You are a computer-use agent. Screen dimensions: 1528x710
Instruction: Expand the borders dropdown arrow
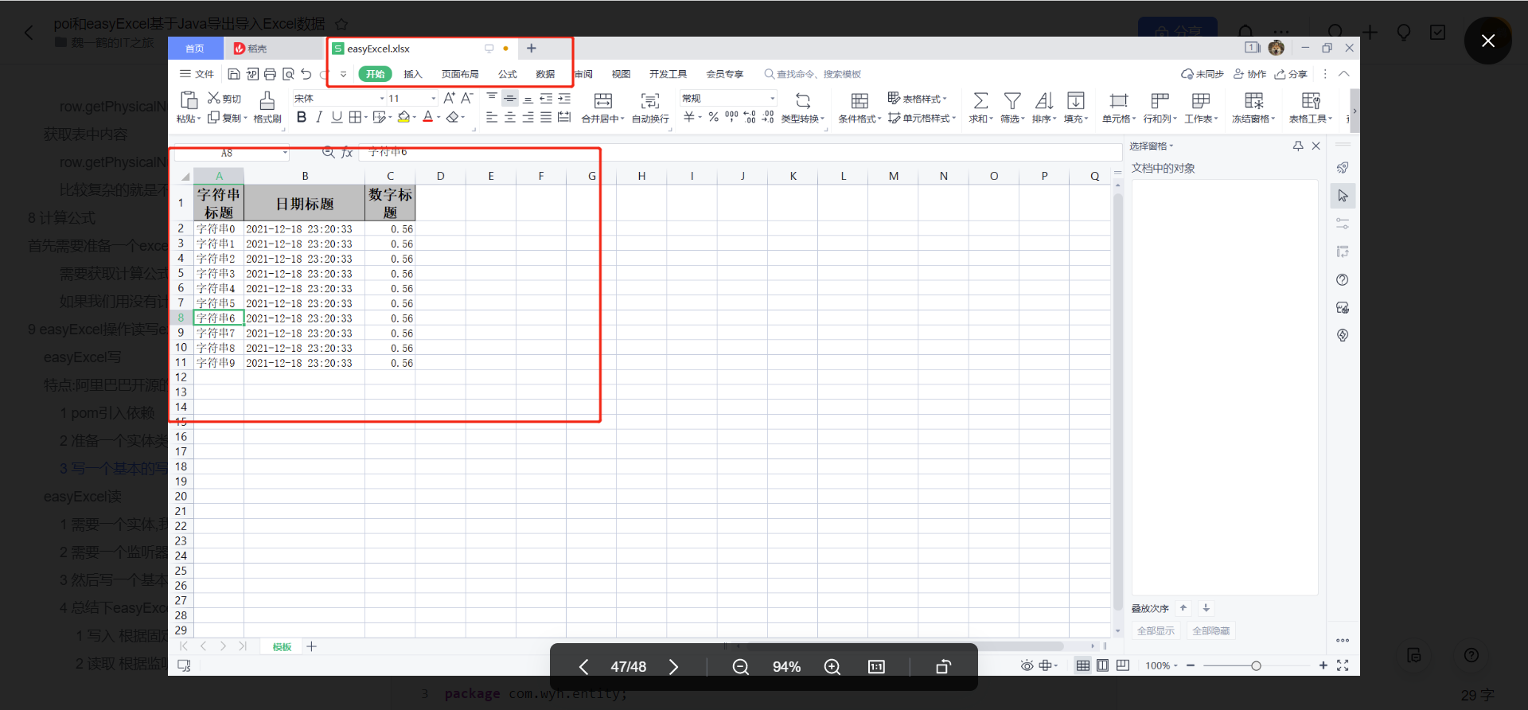click(365, 118)
